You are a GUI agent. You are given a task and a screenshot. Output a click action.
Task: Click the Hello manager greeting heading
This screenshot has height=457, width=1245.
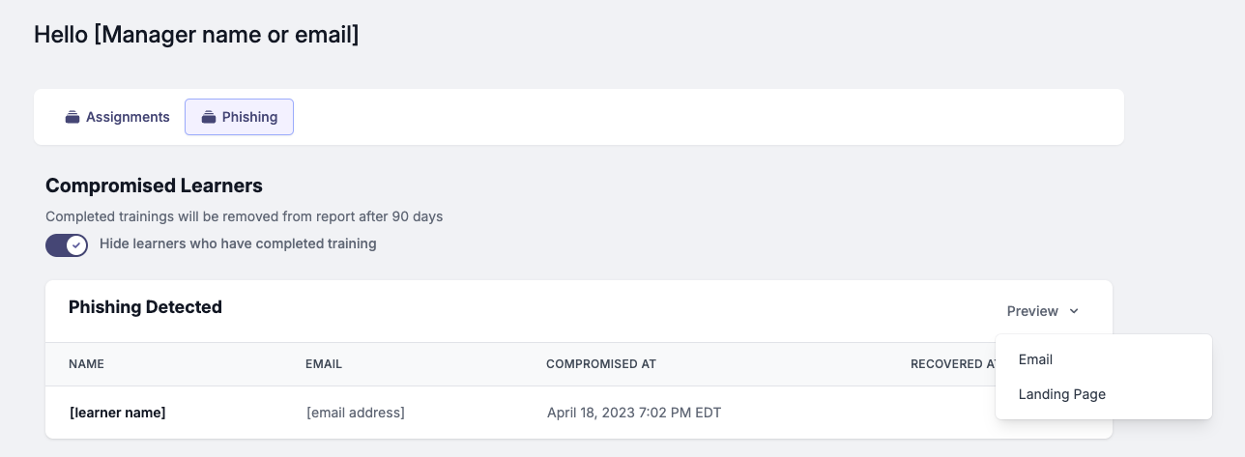[x=196, y=35]
